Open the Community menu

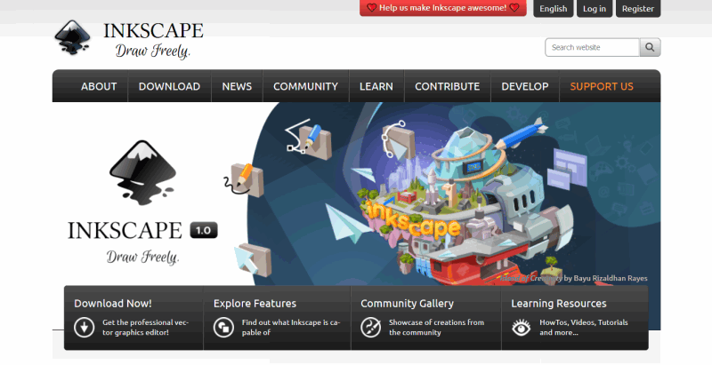pyautogui.click(x=305, y=86)
